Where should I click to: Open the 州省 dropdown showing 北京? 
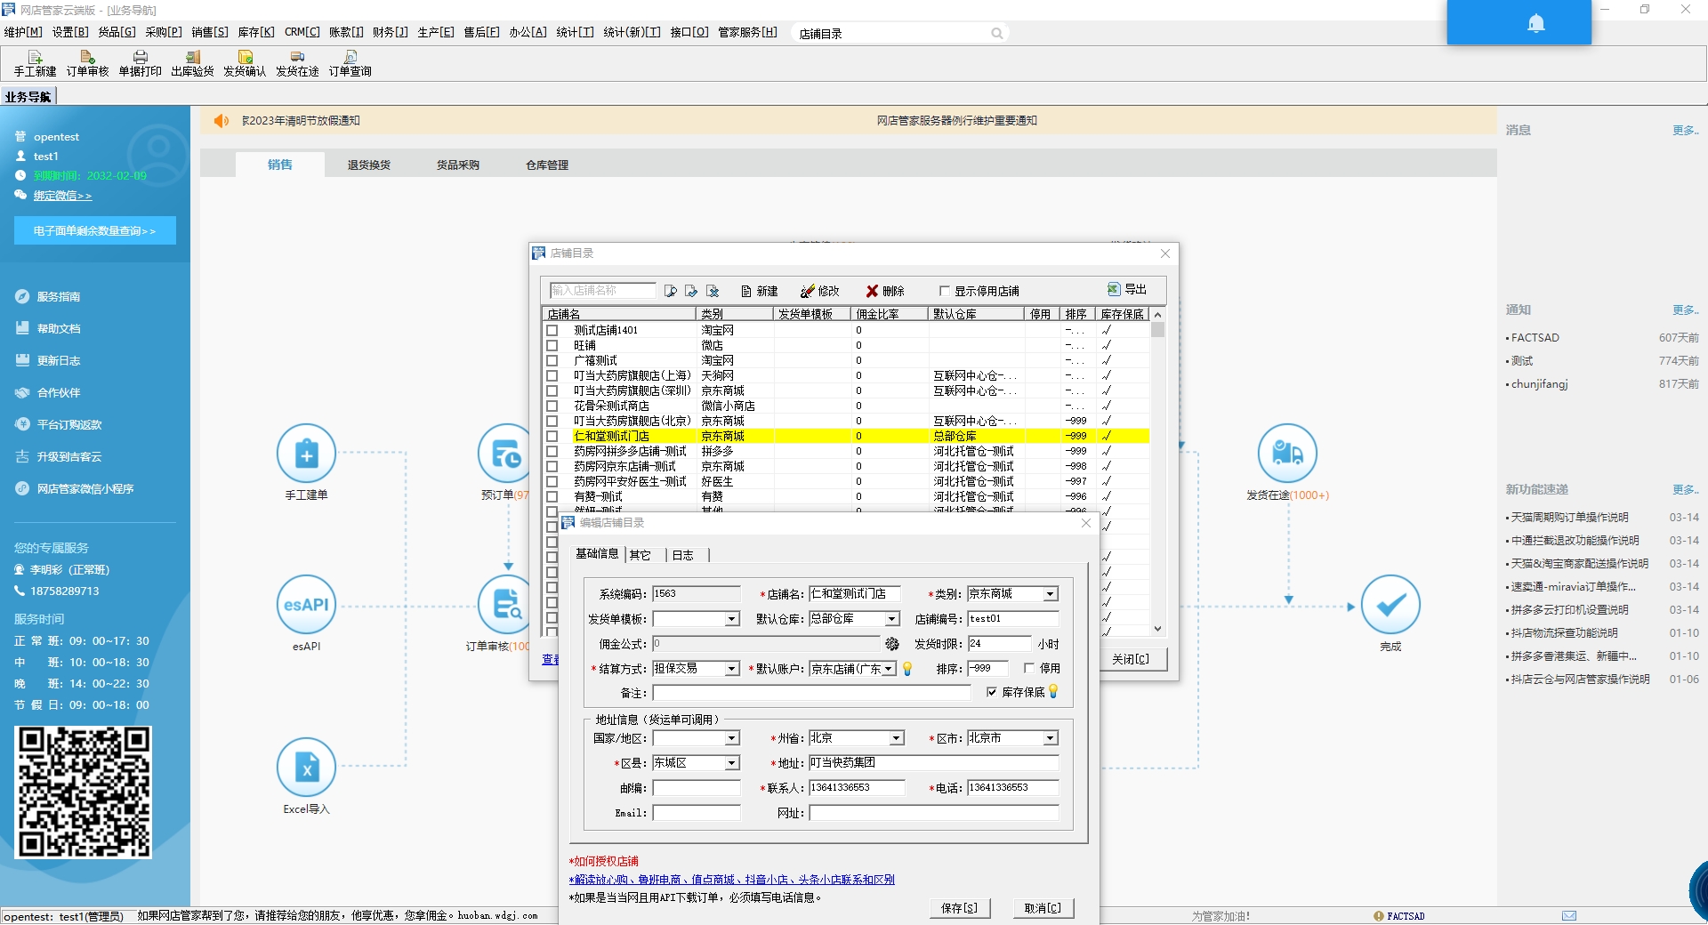click(897, 738)
